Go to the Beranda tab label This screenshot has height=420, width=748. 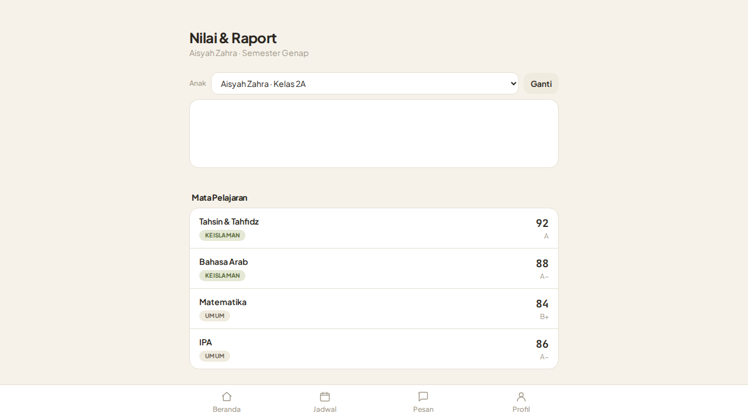227,409
